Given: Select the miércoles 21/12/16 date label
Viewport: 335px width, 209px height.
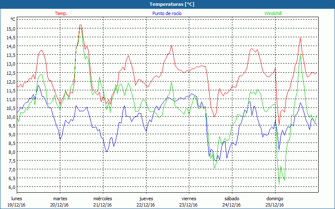Looking at the screenshot, I should pos(103,201).
